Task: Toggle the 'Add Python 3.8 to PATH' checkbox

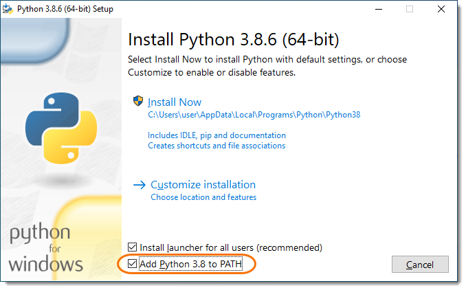Action: 133,264
